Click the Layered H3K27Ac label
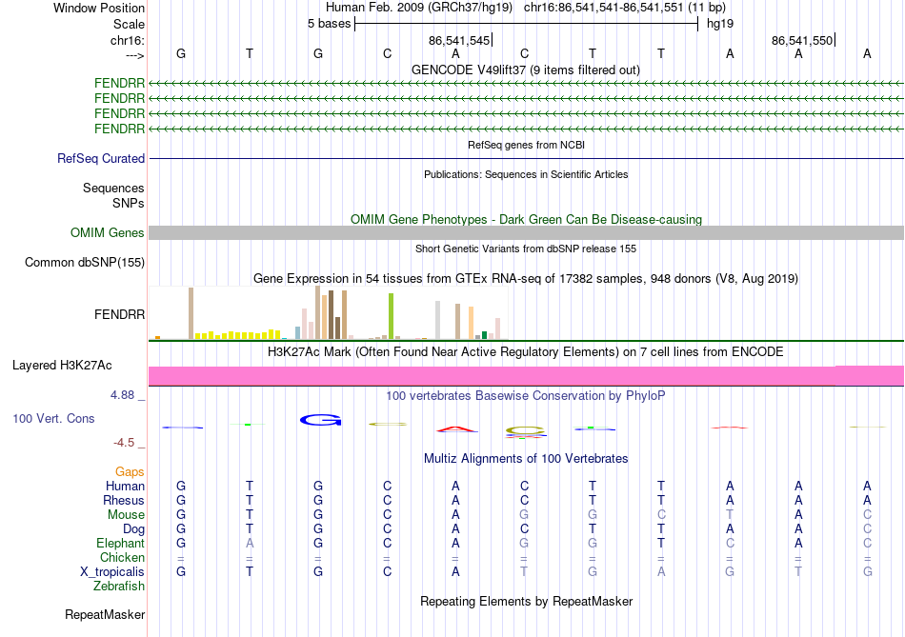Viewport: 905px width, 637px height. coord(62,366)
